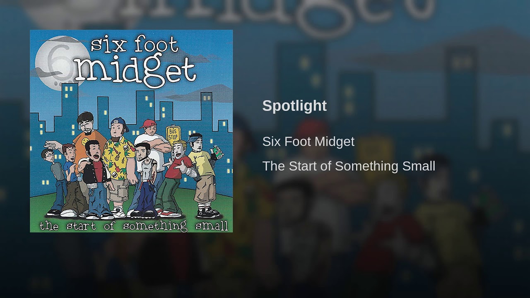The image size is (530, 298).
Task: Select the Six Foot Midget artist name
Action: (x=308, y=142)
